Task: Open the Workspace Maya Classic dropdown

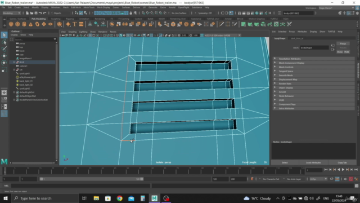Action: click(x=336, y=8)
